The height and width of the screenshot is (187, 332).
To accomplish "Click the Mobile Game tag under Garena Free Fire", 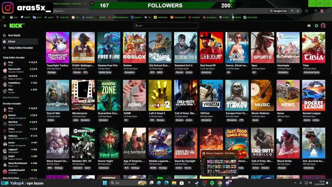I will click(x=105, y=72).
